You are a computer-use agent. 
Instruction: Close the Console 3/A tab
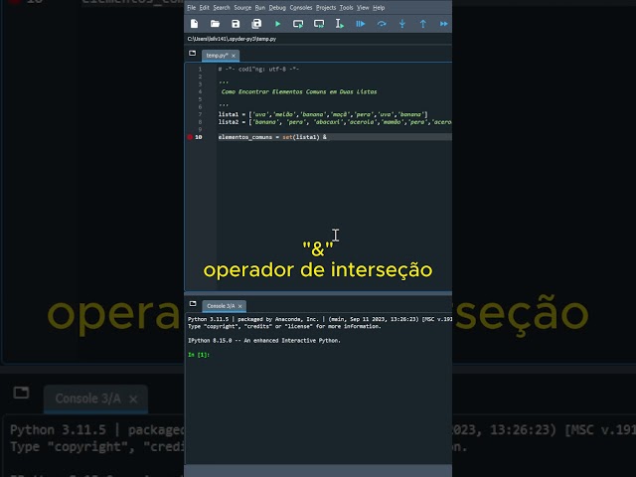240,306
